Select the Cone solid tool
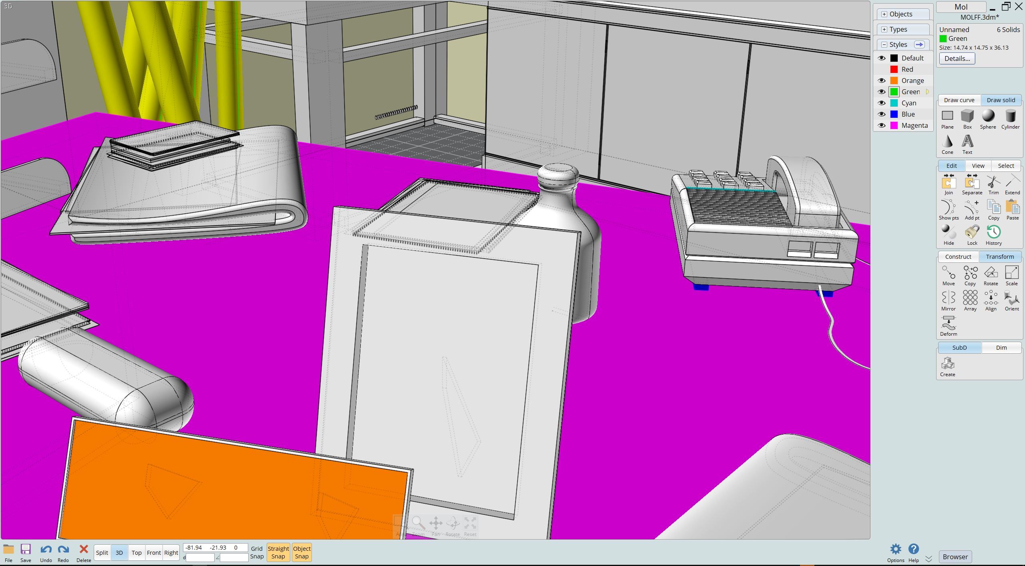1025x566 pixels. (x=947, y=144)
